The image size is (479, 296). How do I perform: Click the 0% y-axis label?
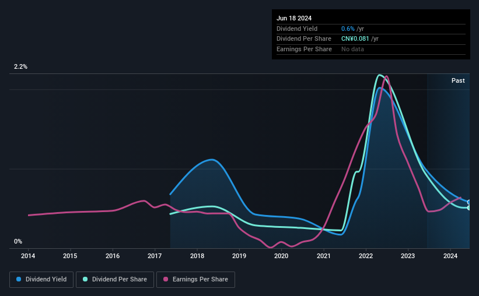(18, 241)
